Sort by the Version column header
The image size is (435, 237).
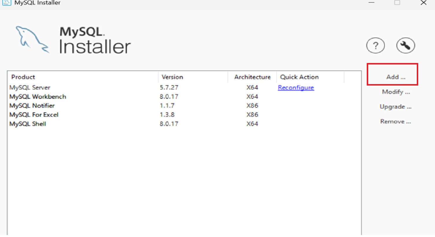(x=193, y=77)
